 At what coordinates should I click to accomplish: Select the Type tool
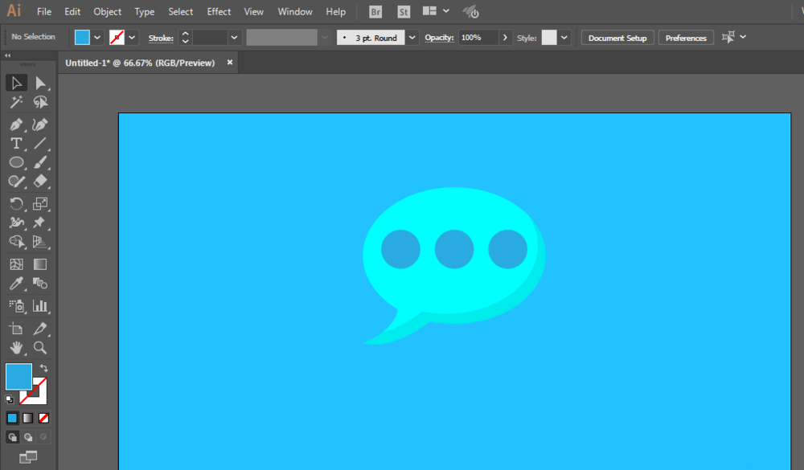[x=16, y=144]
